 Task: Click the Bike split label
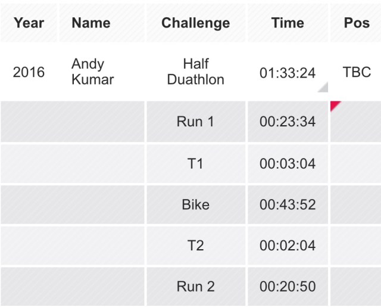tap(195, 204)
